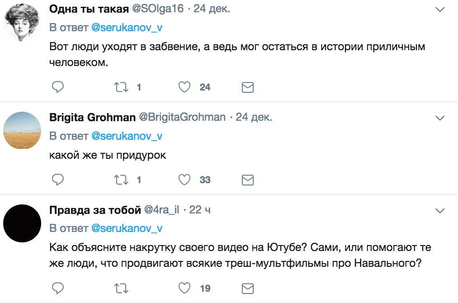This screenshot has width=458, height=303.
Task: Open the @serukanov_v link in SOlga16's reply
Action: [x=127, y=28]
